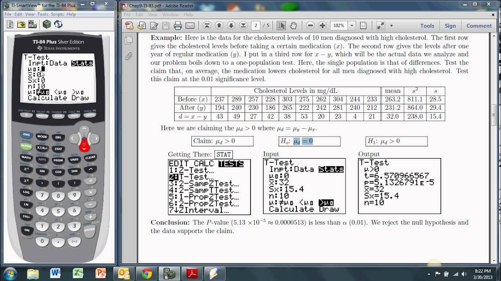Click the Create PDF icon in Adobe Reader
This screenshot has height=281, width=501.
click(130, 26)
